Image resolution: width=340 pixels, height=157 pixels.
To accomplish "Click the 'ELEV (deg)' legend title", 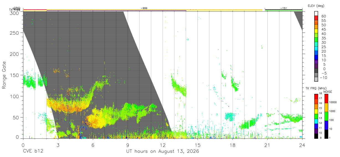I will [316, 6].
